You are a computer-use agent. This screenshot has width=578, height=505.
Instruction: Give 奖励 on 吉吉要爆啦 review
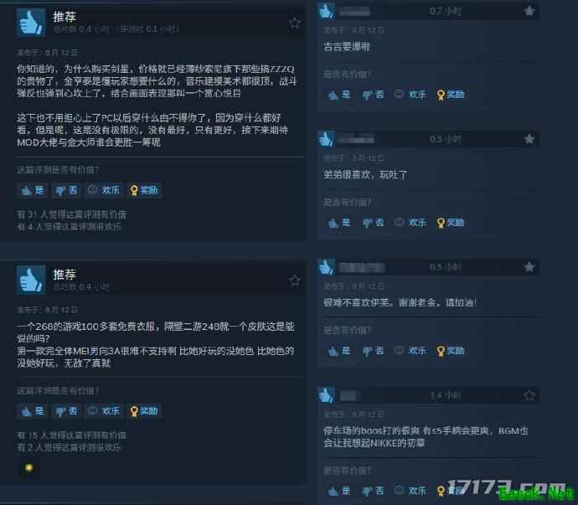click(x=451, y=95)
